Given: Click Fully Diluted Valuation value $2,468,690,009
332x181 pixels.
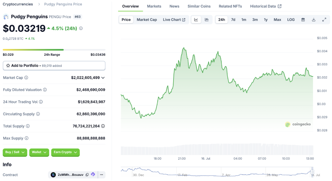Looking at the screenshot, I should [x=91, y=90].
